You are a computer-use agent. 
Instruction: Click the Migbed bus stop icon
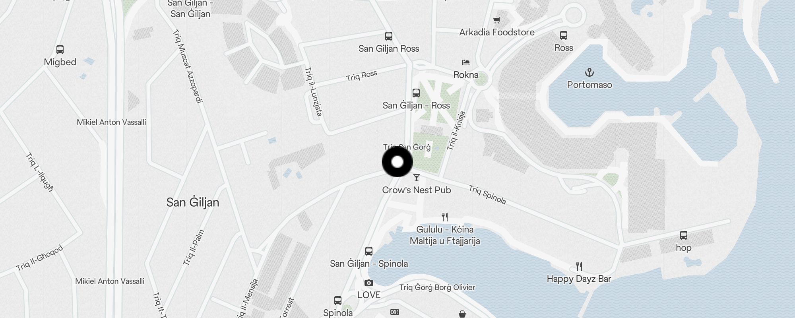(x=60, y=50)
